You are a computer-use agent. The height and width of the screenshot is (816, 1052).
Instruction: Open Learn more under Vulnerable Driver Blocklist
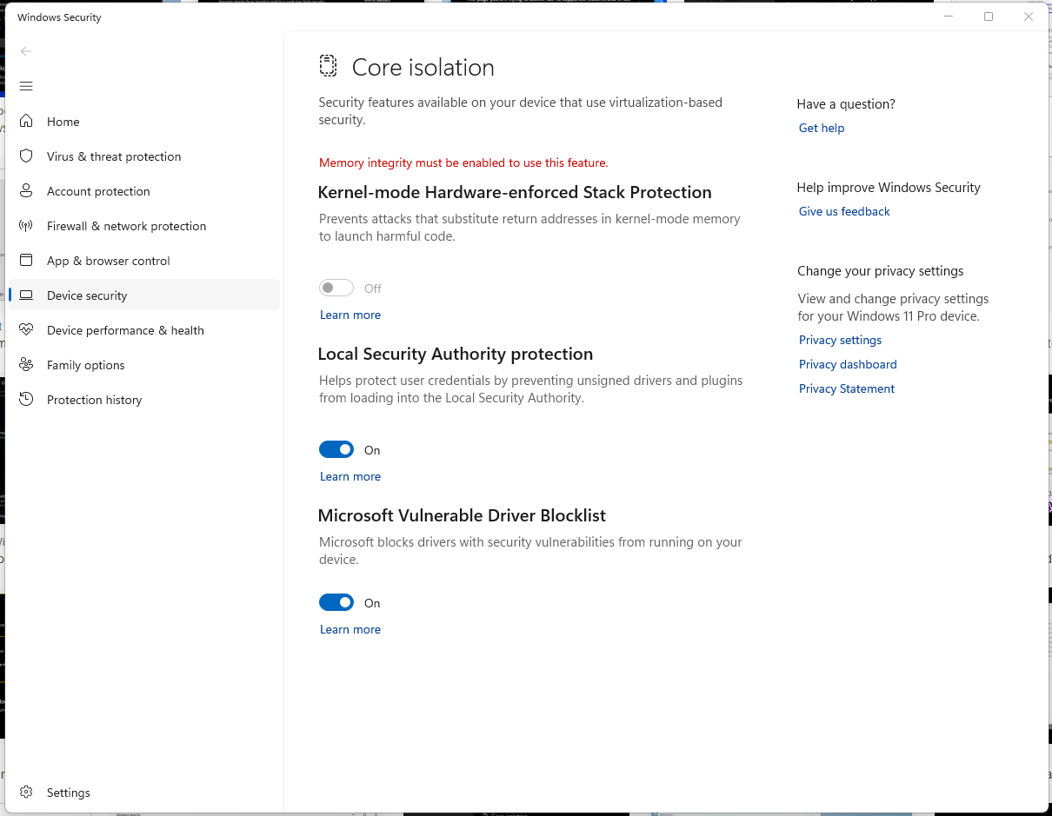350,629
